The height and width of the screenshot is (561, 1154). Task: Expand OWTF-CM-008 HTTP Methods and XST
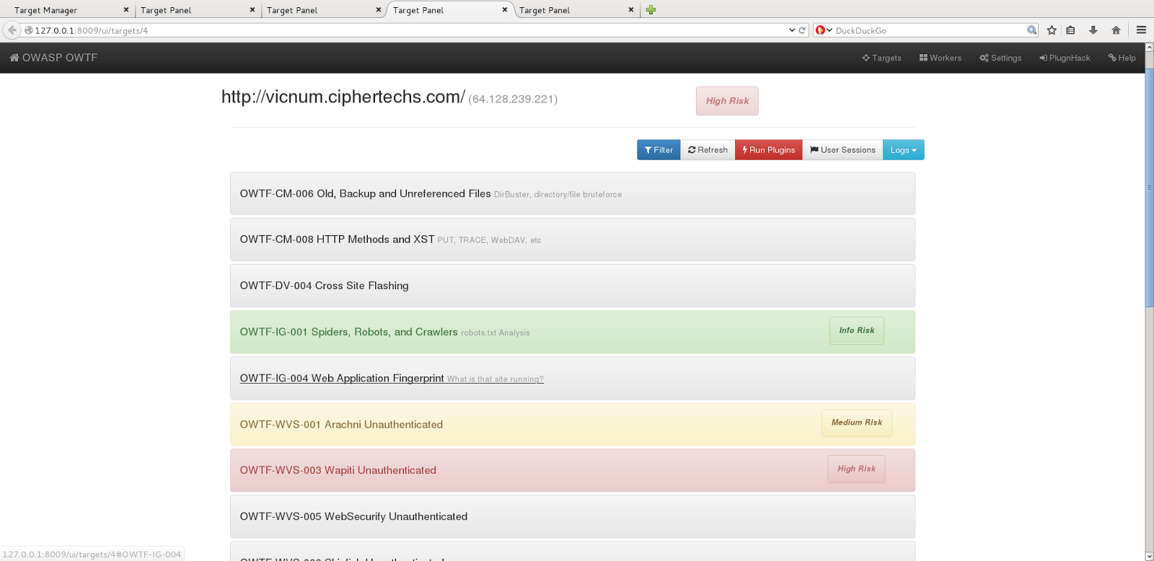[x=573, y=239]
